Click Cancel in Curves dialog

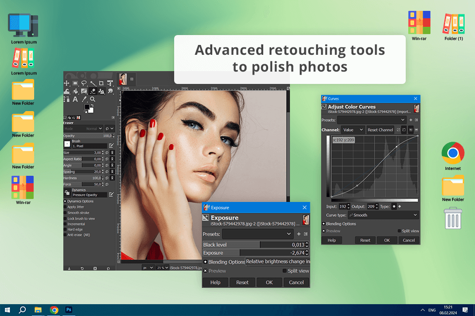coord(409,240)
